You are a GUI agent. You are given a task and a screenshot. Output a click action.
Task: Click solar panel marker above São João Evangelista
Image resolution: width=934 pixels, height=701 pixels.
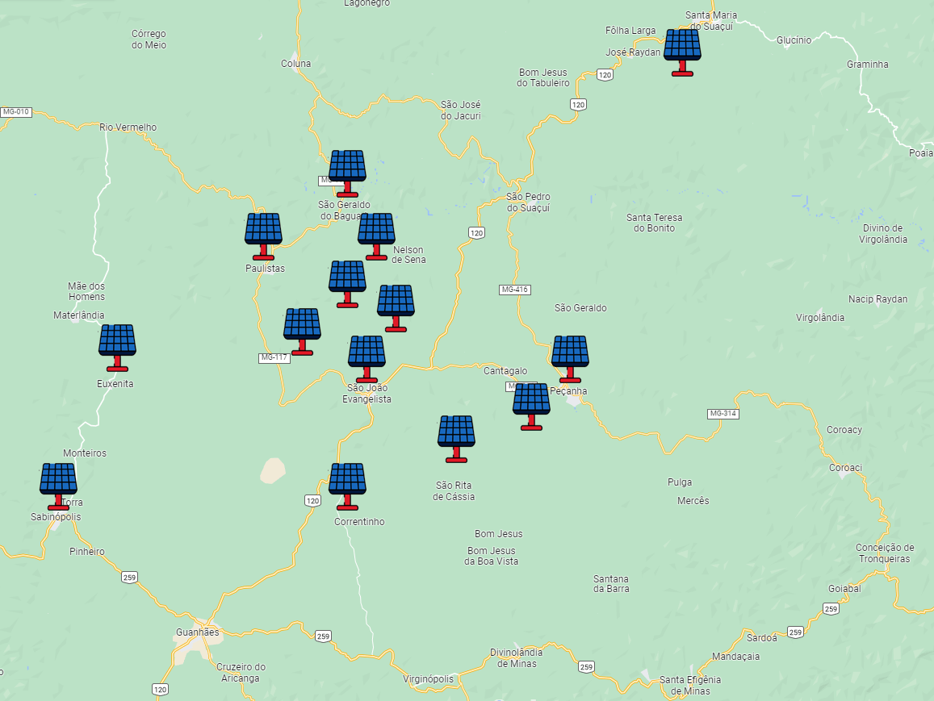(366, 357)
